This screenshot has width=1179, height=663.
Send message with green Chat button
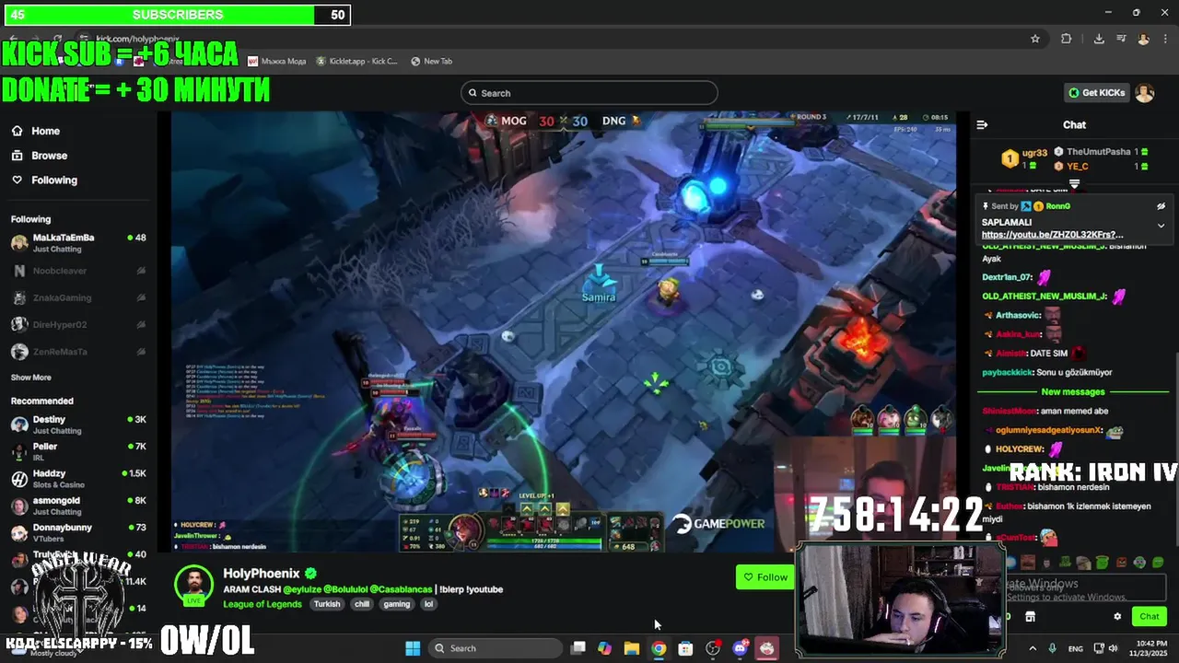click(x=1150, y=616)
